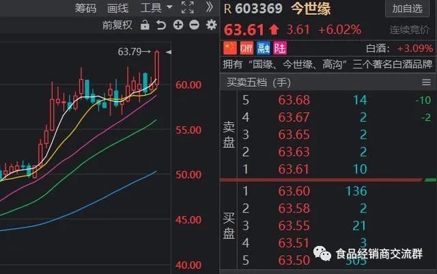Click the double chevron more icon
The width and height of the screenshot is (437, 274).
click(x=210, y=8)
